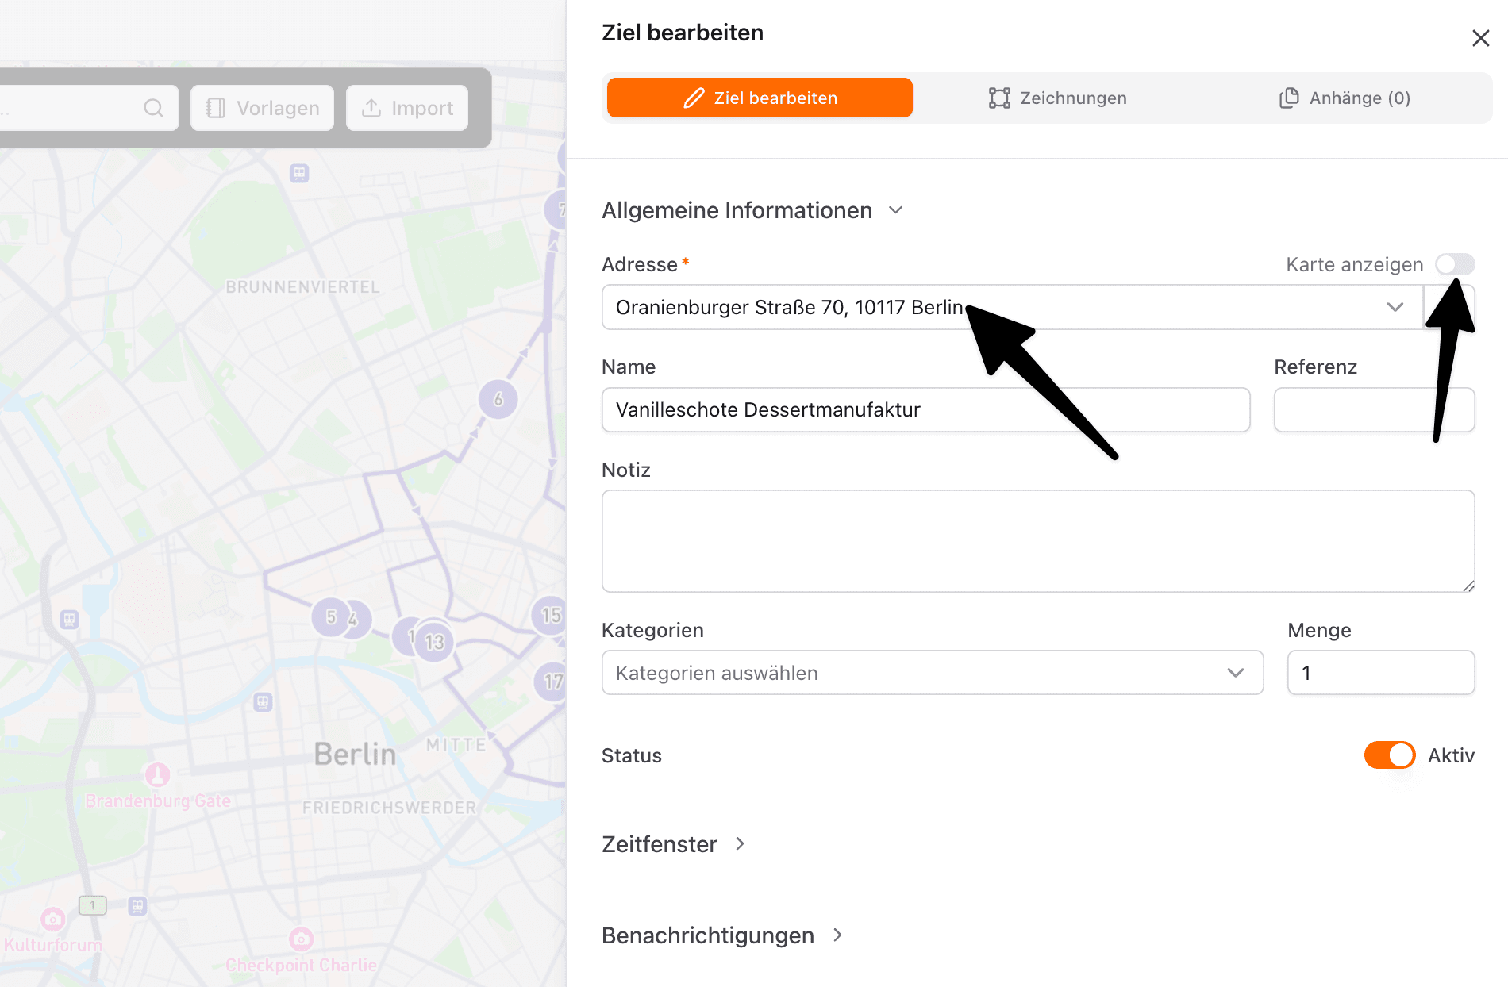Screen dimensions: 1508x987
Task: Disable the Aktiv status toggle
Action: tap(1389, 755)
